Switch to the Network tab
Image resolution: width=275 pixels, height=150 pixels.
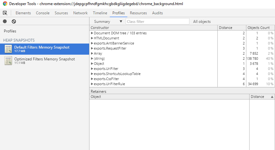pos(80,13)
